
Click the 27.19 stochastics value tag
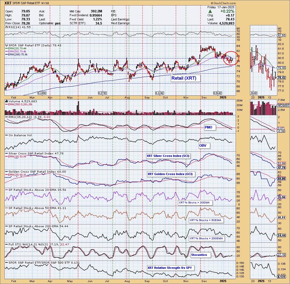point(282,255)
